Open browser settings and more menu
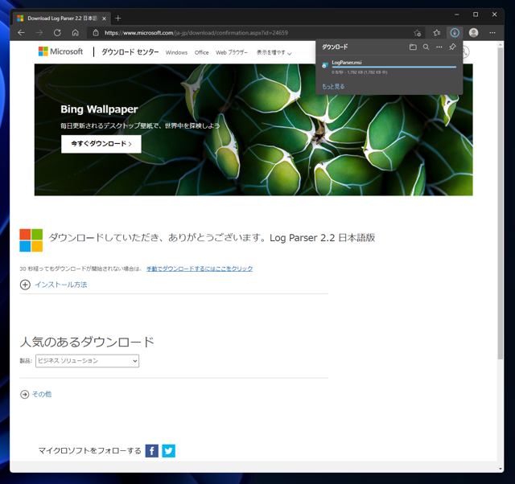This screenshot has width=515, height=484. 492,32
